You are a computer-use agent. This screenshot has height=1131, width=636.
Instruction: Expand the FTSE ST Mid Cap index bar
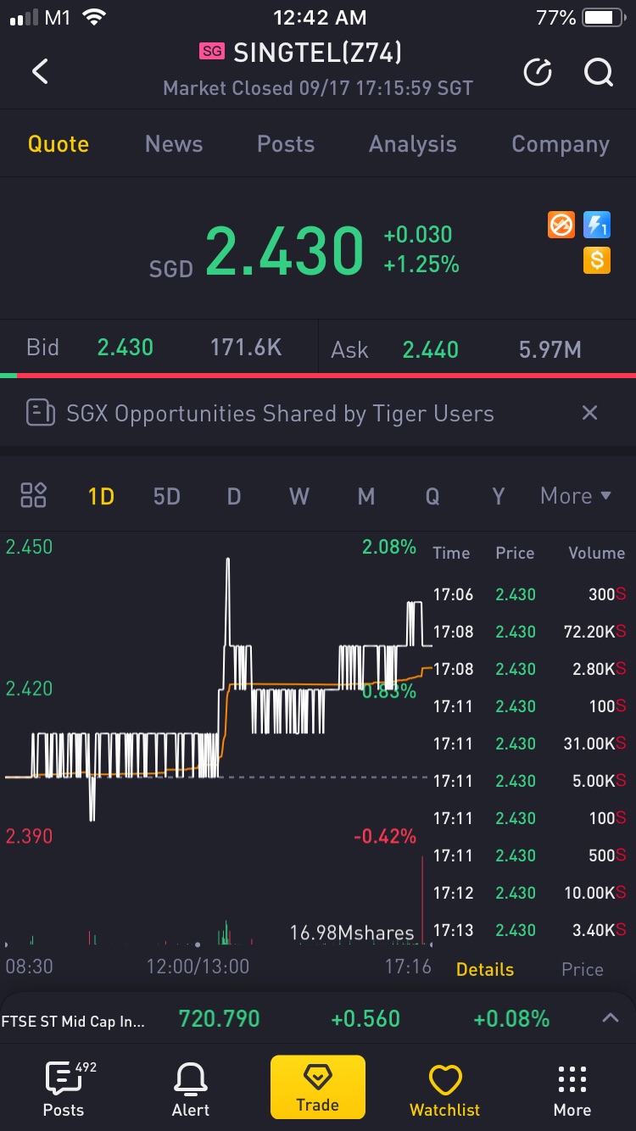pyautogui.click(x=610, y=1018)
